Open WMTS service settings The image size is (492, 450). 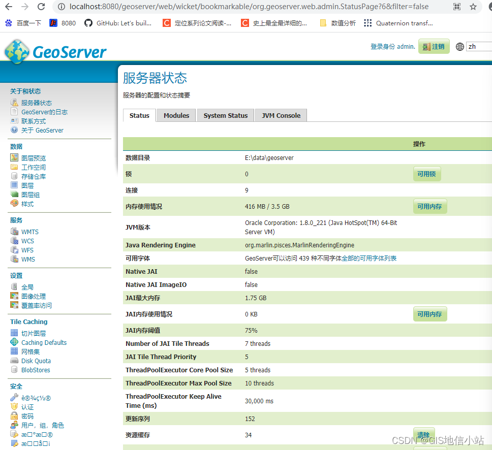click(x=29, y=231)
